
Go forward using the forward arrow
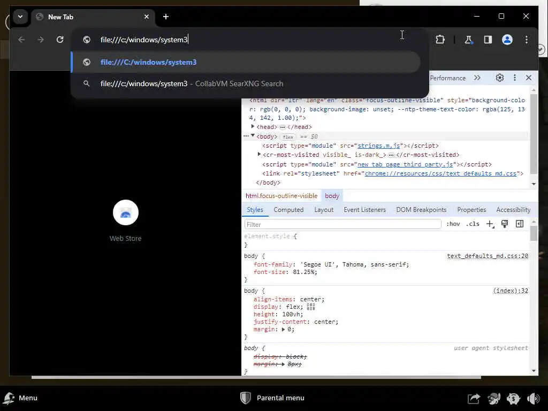41,40
